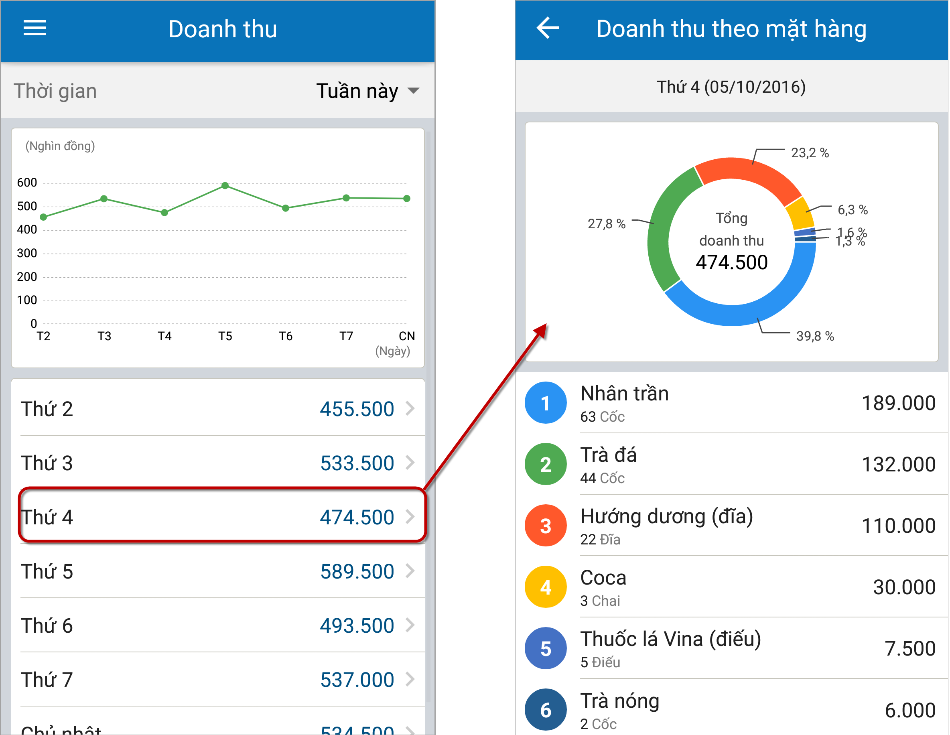Tap the back arrow in Doanh thu theo mặt hàng
Viewport: 950px width, 735px height.
tap(548, 28)
